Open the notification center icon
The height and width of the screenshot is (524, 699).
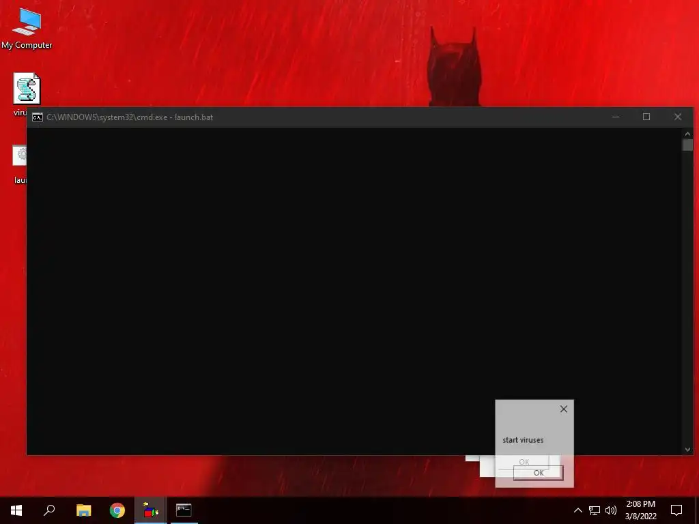[676, 510]
